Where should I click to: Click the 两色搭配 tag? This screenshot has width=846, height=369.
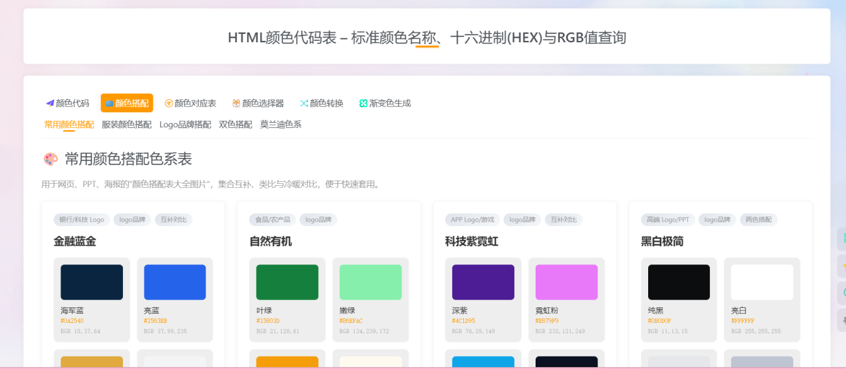coord(759,220)
